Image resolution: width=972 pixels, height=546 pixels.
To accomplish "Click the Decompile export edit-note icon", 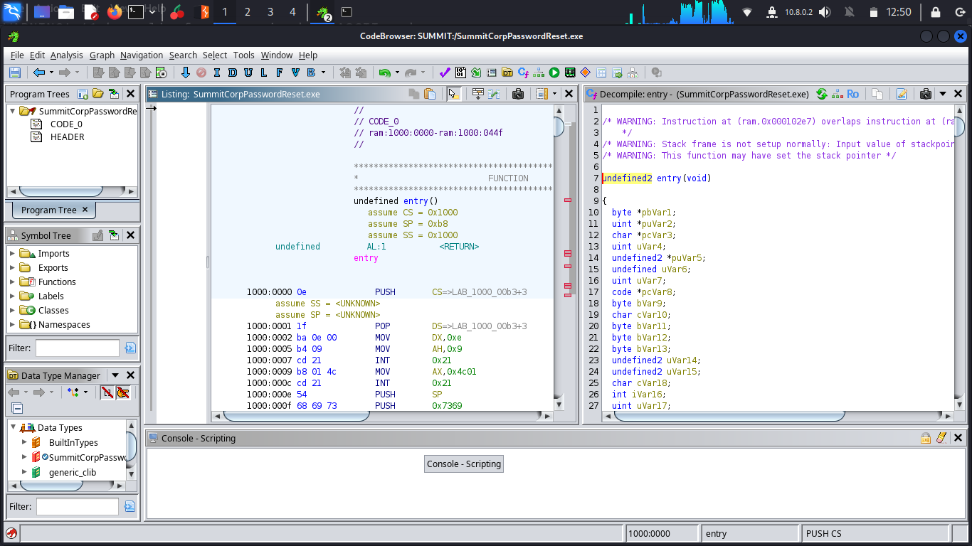I will click(902, 94).
